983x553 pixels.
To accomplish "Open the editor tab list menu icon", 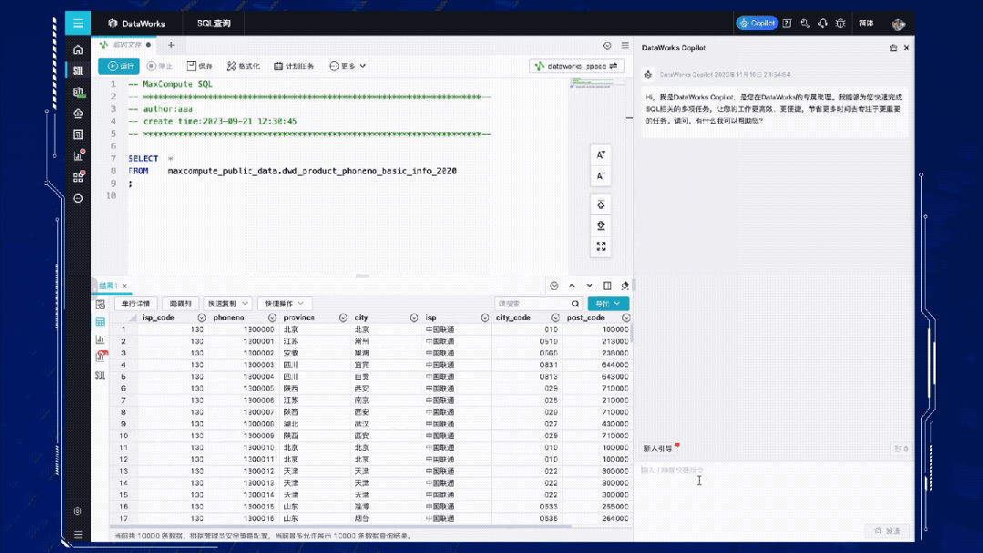I will coord(625,46).
